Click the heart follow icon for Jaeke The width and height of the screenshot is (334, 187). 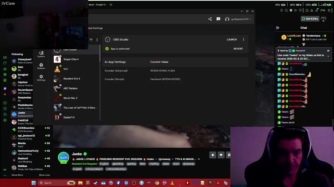pyautogui.click(x=221, y=155)
